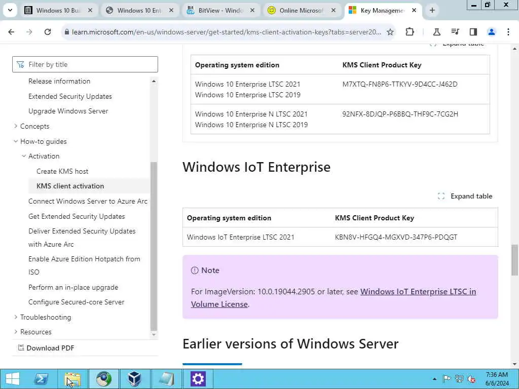
Task: Bookmark this page with the star icon
Action: tap(390, 32)
